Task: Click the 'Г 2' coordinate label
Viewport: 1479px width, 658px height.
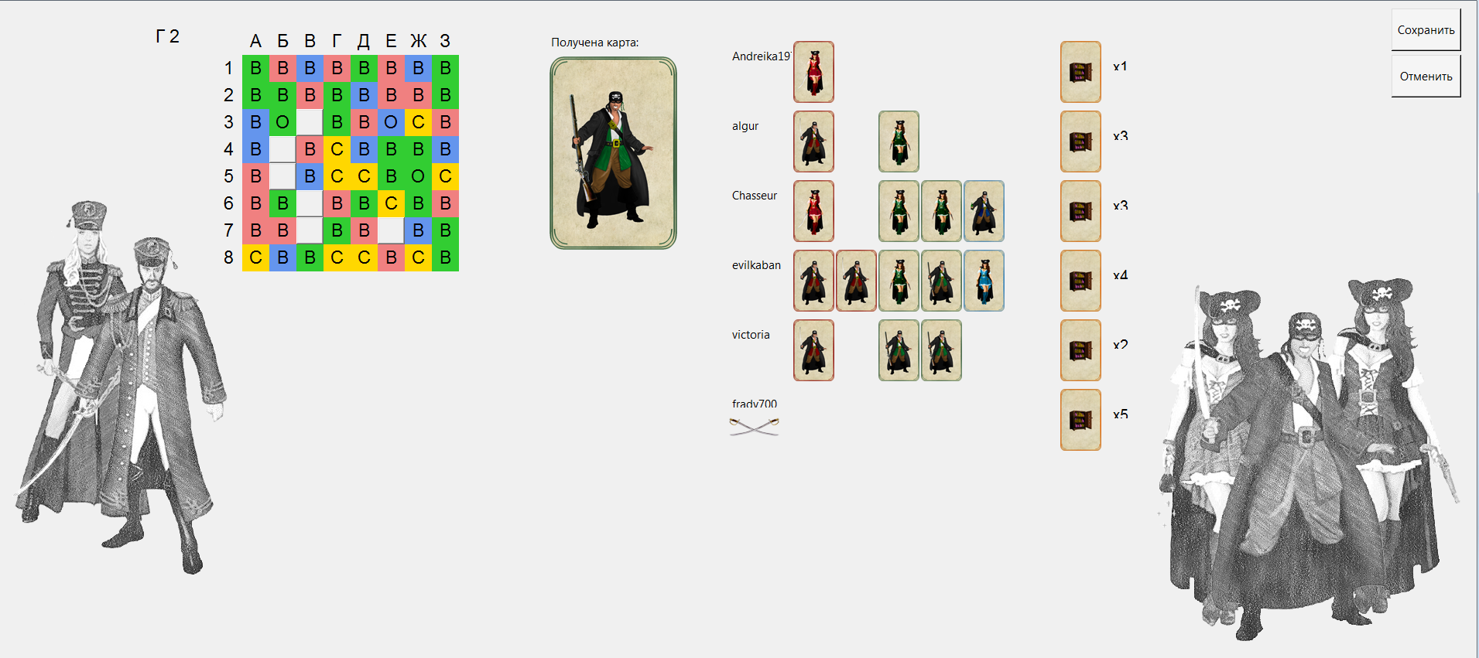Action: click(167, 36)
